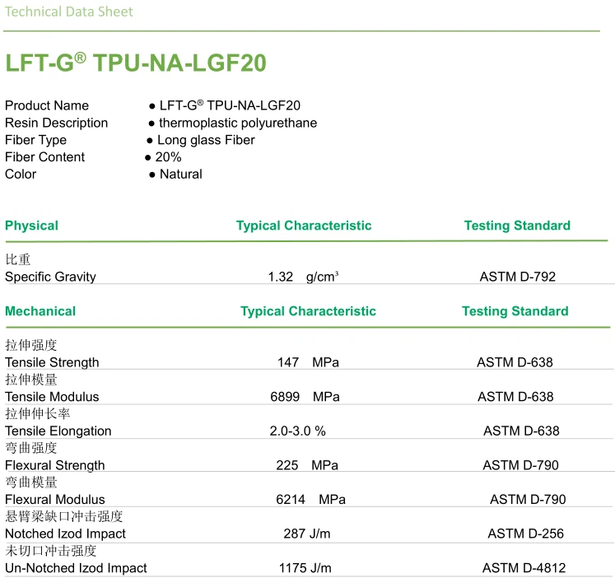
Task: Click the 'Tensile Elongation' row label
Action: [x=58, y=431]
